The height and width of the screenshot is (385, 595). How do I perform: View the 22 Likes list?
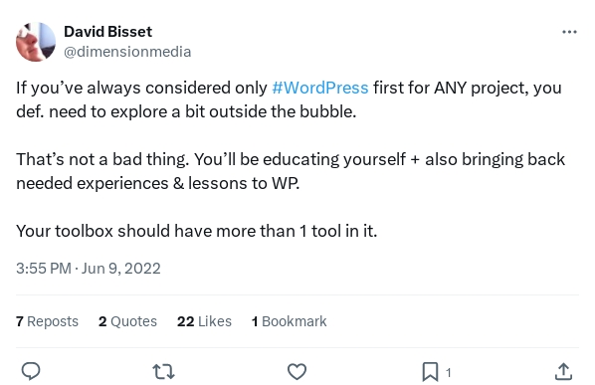(x=204, y=321)
